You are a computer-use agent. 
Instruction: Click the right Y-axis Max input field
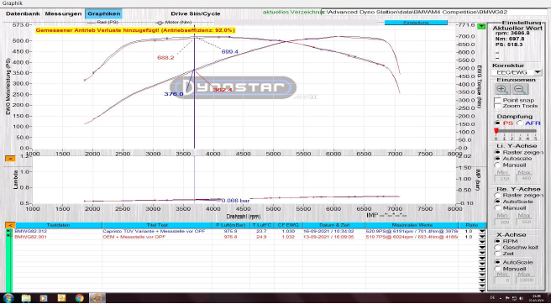(523, 222)
